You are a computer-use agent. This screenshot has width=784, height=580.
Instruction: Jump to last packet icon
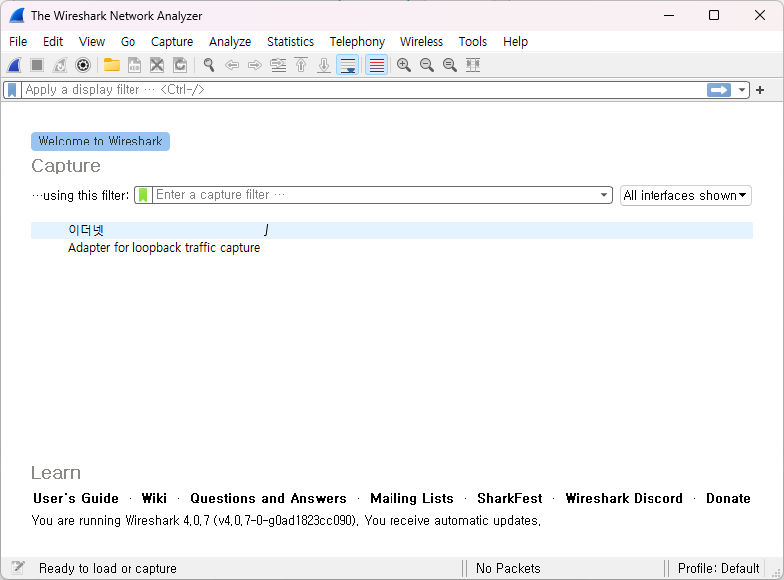(x=324, y=65)
